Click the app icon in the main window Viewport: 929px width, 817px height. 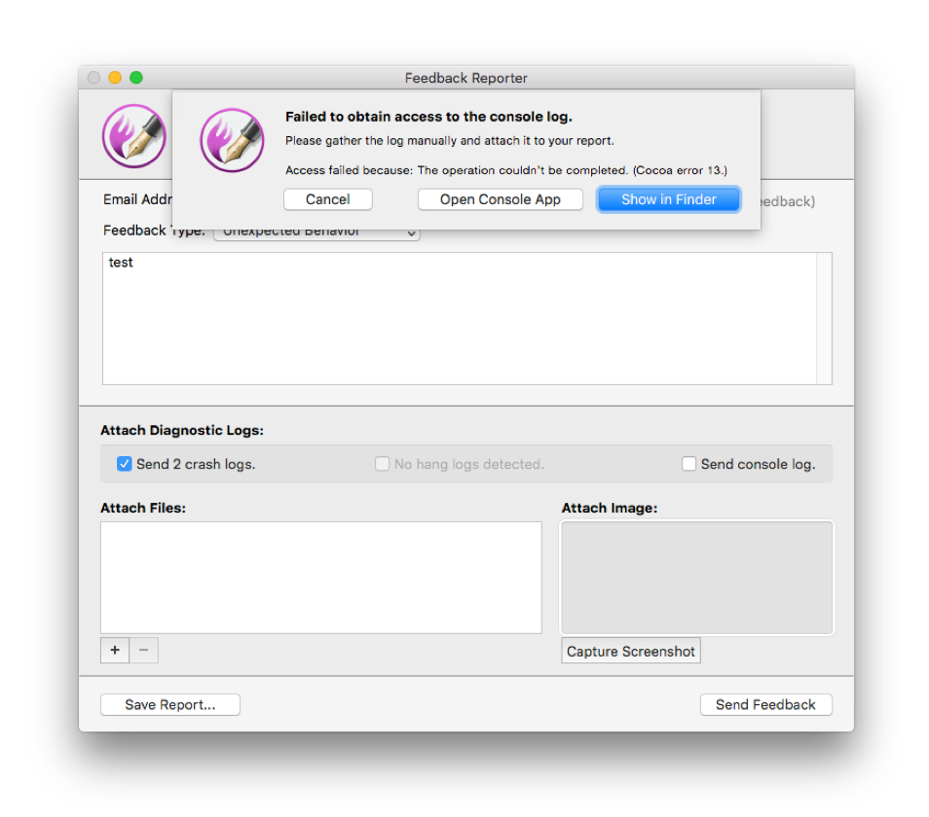pos(133,136)
